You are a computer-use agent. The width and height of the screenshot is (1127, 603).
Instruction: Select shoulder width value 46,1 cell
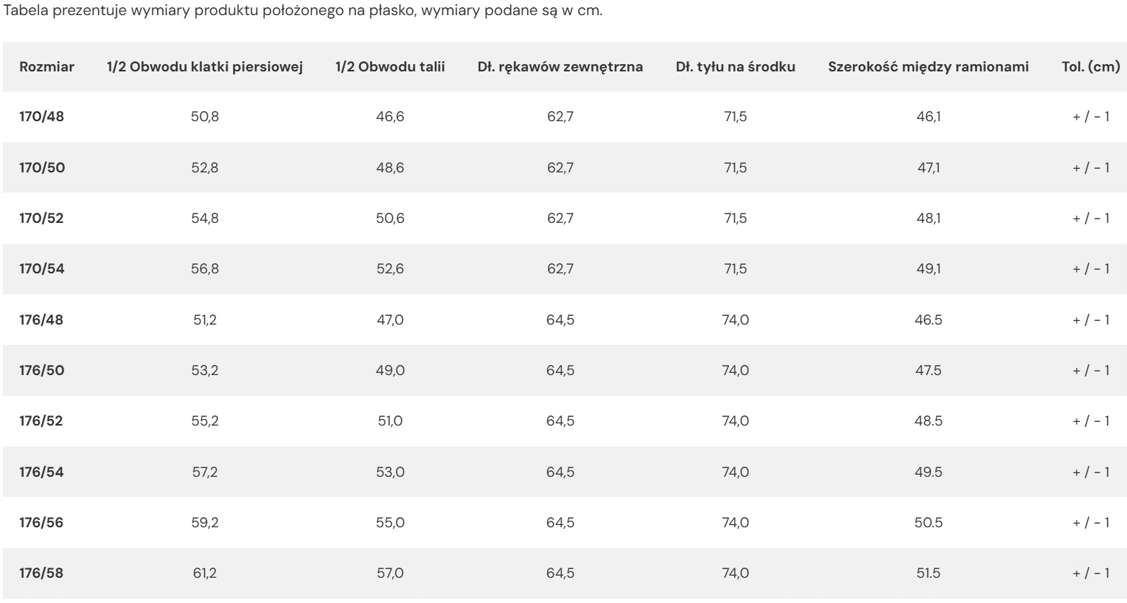[x=929, y=116]
